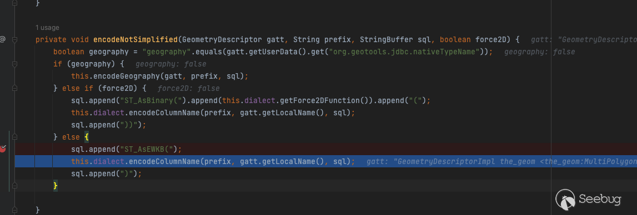Click the gatt GeometryDescriptorImpl inline debug value
The image size is (637, 215).
(x=501, y=161)
